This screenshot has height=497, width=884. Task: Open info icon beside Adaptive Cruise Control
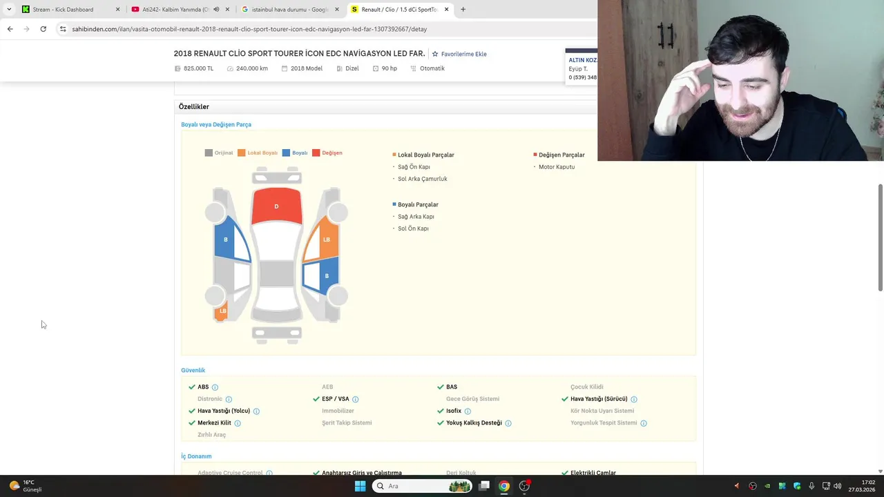click(x=269, y=473)
